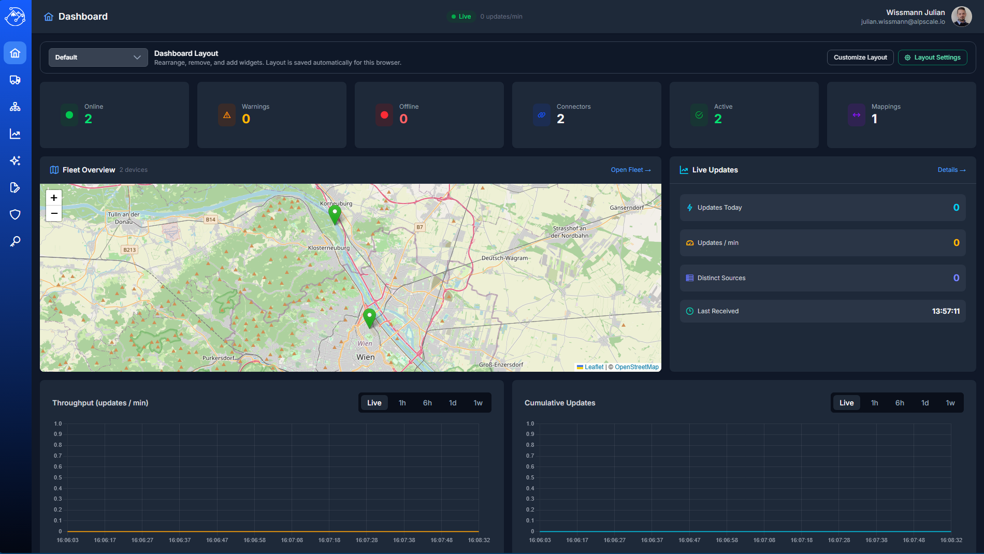Viewport: 984px width, 554px height.
Task: Click the Mappings count card
Action: (x=902, y=115)
